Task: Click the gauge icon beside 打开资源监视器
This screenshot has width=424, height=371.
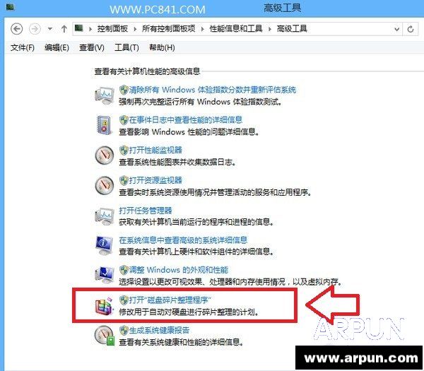Action: pos(105,185)
